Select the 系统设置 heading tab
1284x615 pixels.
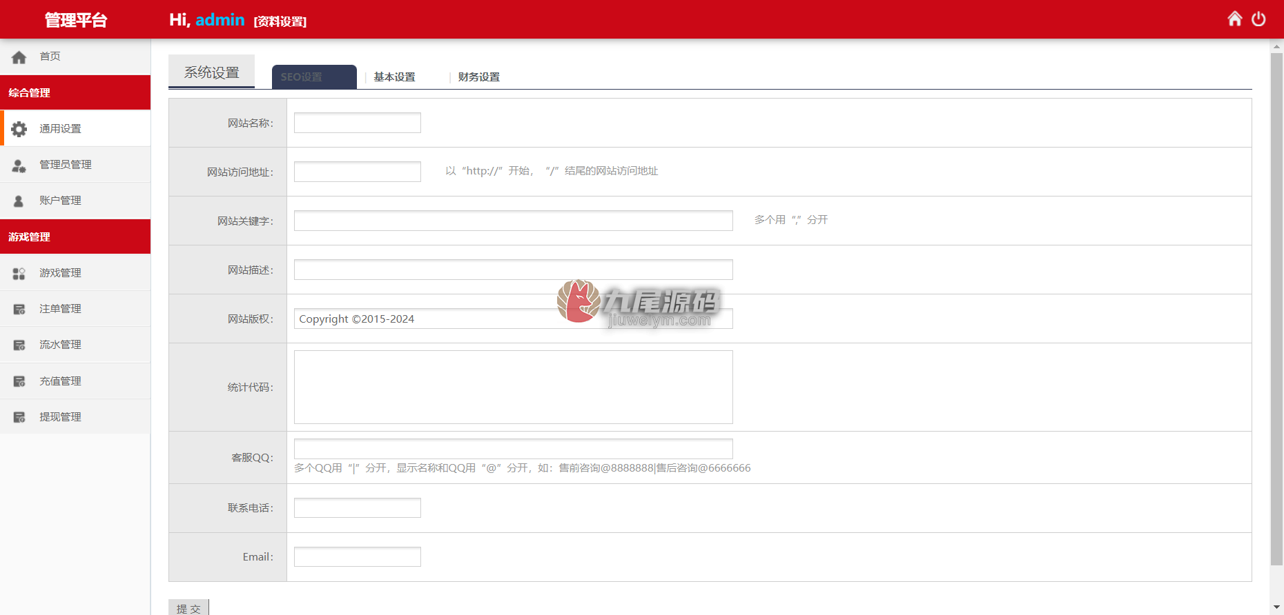pos(211,72)
